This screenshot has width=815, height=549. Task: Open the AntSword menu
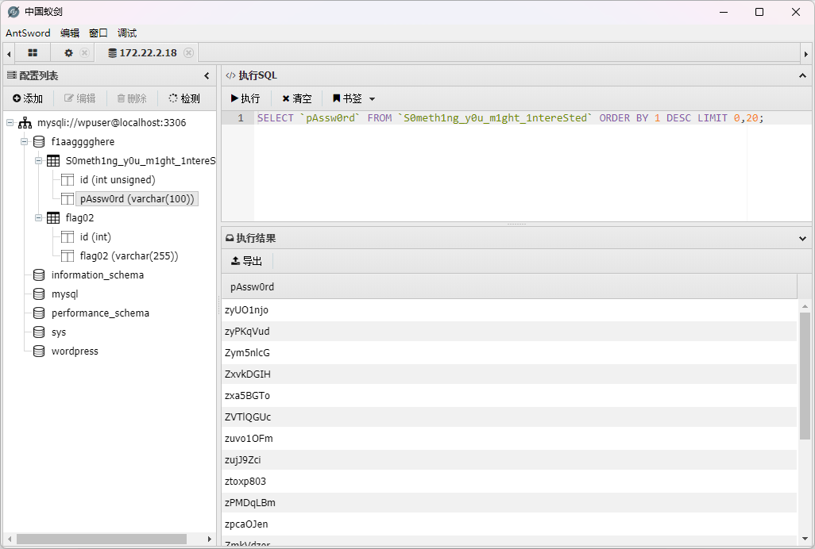coord(28,33)
